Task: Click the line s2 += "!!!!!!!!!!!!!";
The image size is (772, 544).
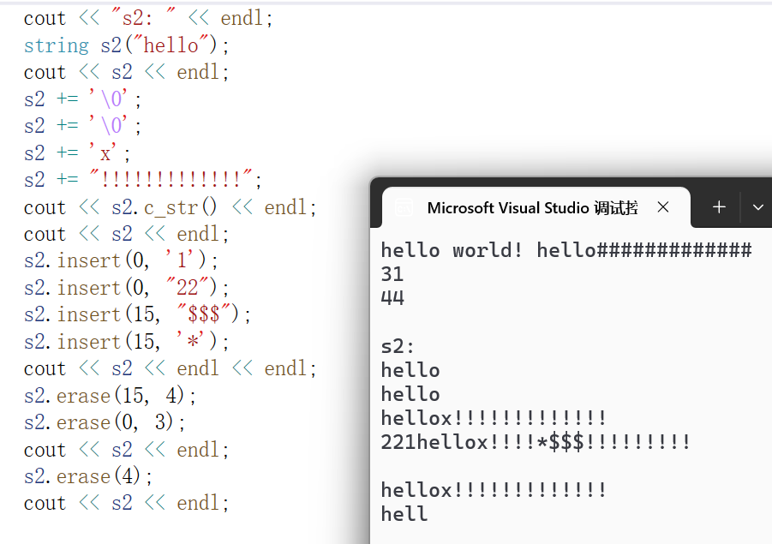Action: 142,179
